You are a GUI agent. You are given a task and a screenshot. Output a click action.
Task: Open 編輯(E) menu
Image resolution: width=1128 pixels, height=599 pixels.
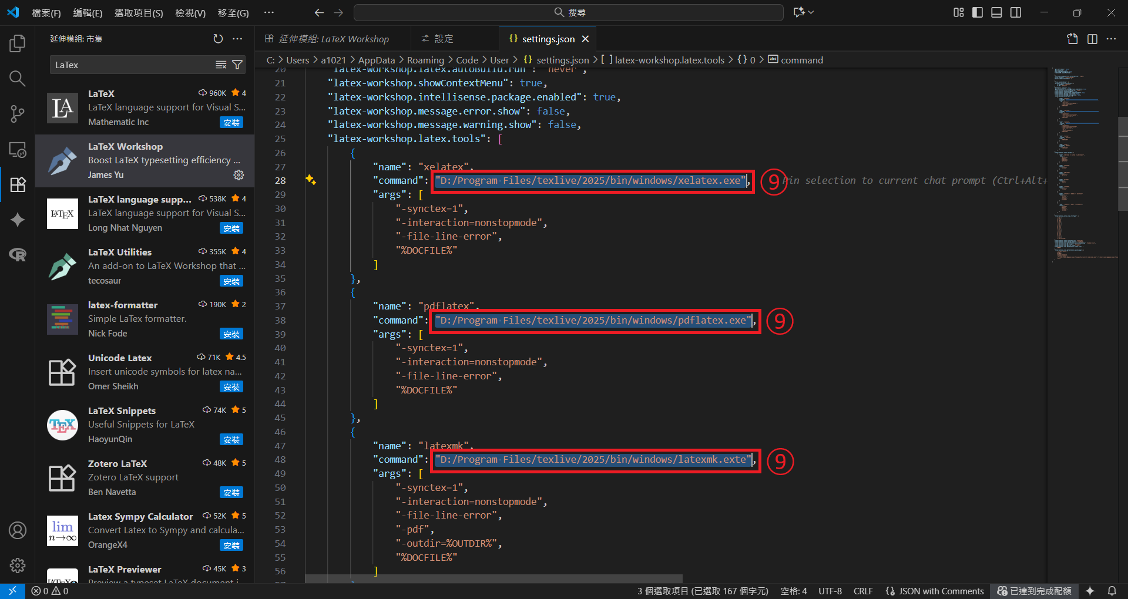(x=88, y=12)
